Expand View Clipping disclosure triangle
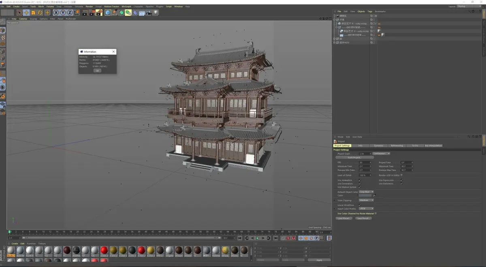 (x=335, y=200)
